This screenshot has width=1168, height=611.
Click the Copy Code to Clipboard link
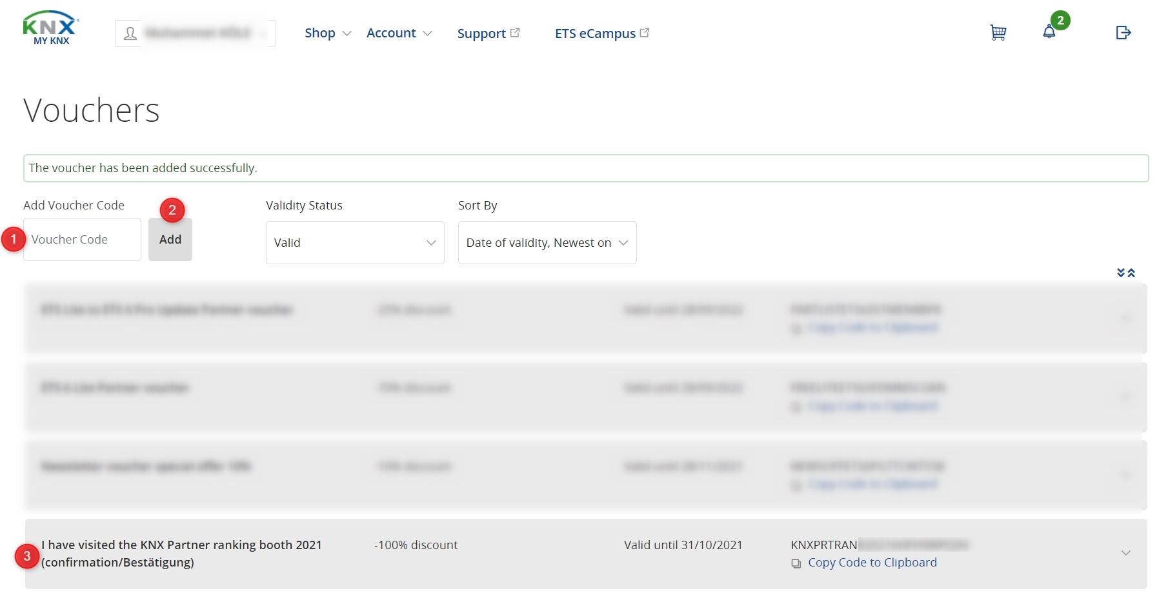click(x=872, y=563)
